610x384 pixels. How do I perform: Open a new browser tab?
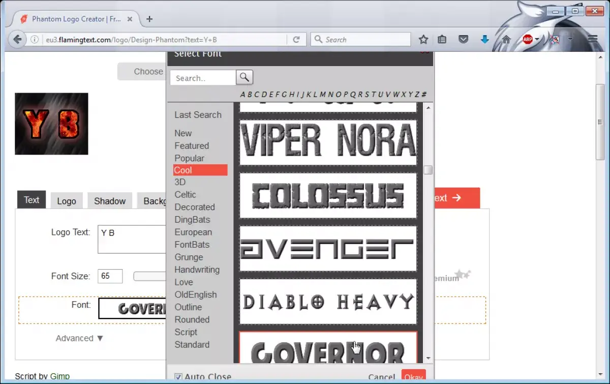click(x=149, y=19)
